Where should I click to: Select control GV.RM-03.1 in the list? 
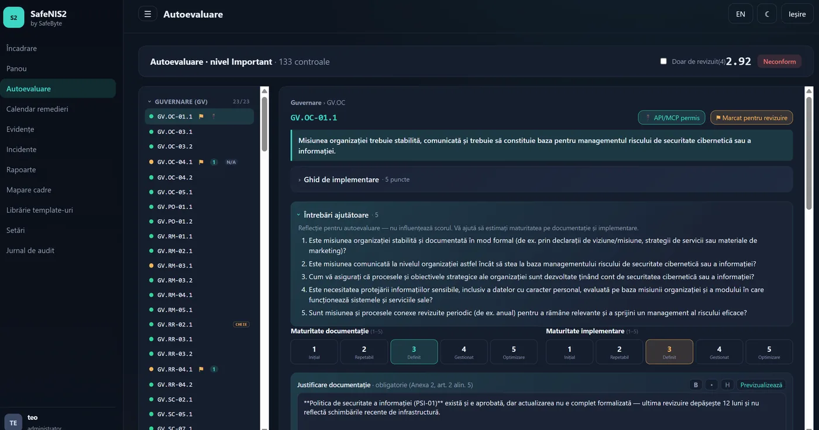point(199,266)
